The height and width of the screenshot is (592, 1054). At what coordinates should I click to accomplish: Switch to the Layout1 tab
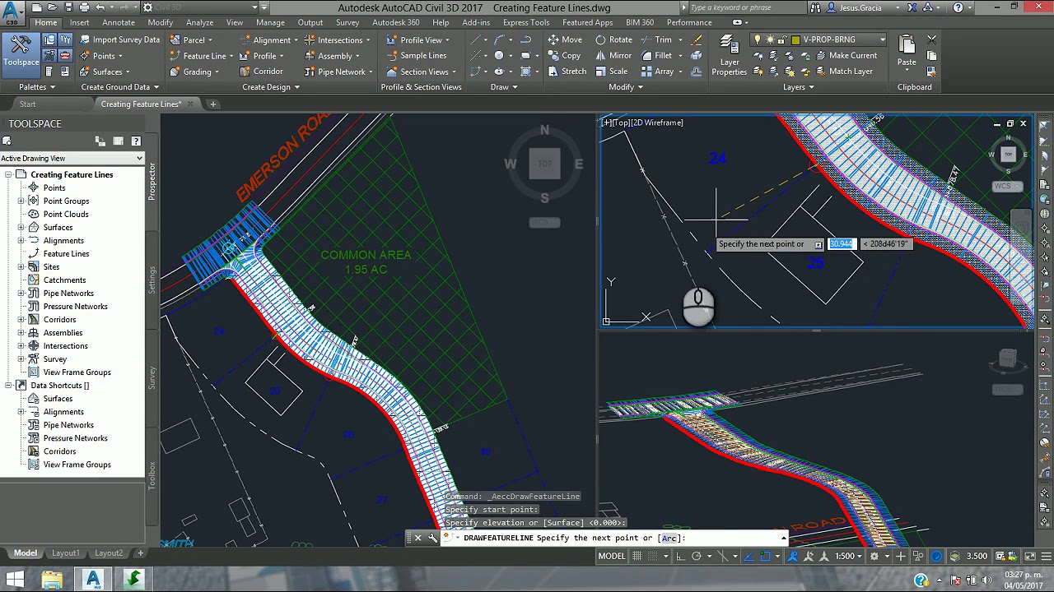66,553
